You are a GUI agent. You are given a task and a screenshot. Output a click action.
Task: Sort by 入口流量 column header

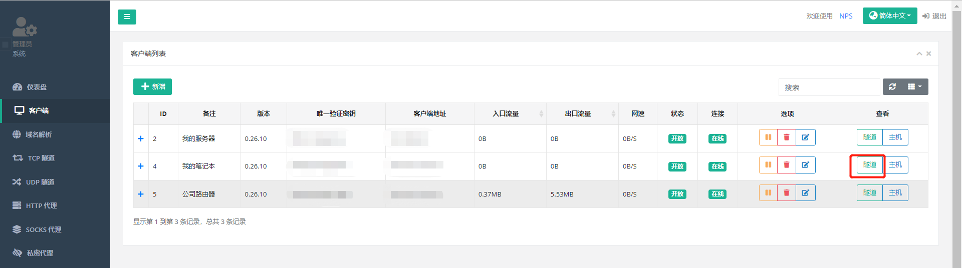pos(506,114)
